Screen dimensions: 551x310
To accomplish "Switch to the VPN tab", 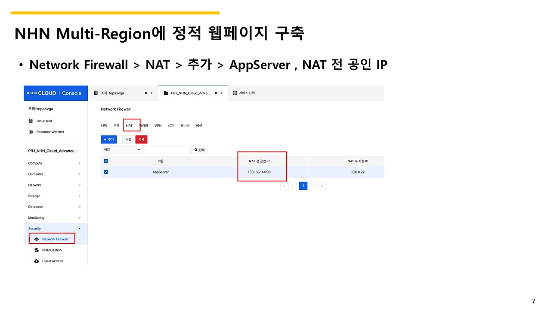I will tap(158, 126).
